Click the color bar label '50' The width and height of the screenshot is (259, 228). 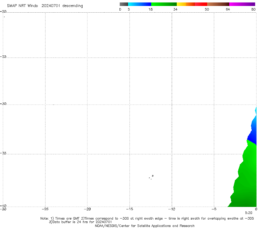207,9
